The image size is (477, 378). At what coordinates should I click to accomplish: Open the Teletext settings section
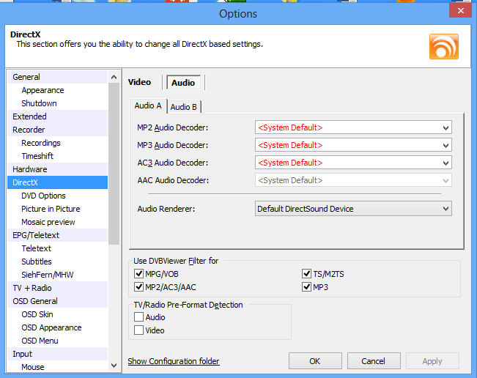(x=57, y=248)
